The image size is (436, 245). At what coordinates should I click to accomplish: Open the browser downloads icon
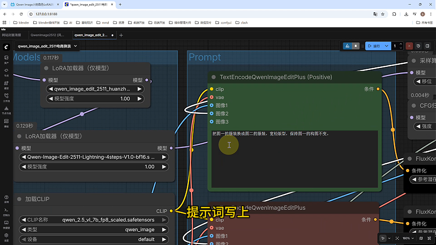tap(406, 14)
